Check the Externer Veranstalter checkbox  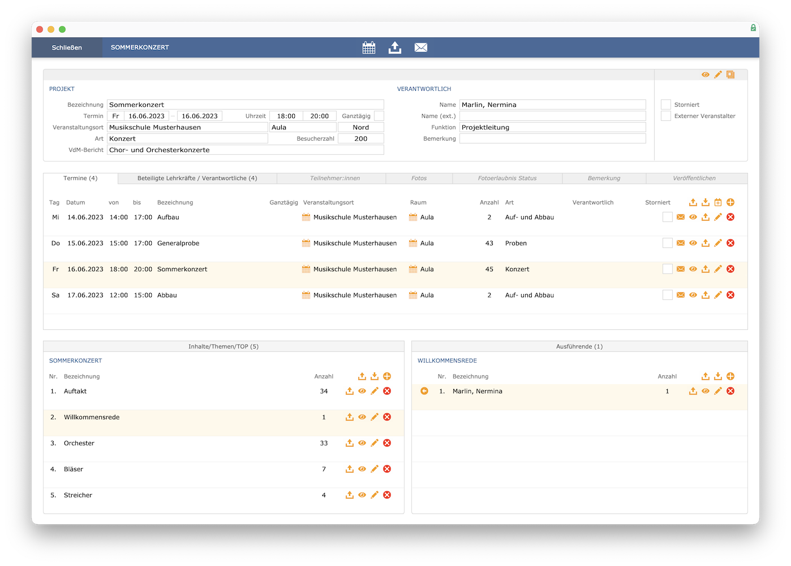[x=666, y=116]
